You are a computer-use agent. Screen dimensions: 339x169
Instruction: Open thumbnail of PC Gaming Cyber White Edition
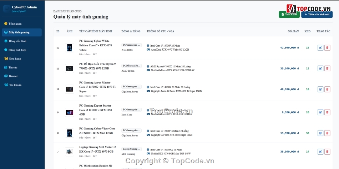70,47
